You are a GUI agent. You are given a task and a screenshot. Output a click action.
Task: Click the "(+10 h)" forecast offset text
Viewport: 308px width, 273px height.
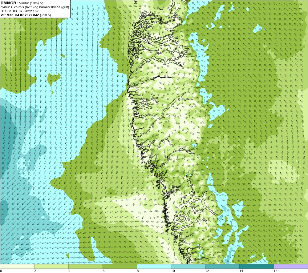45,15
